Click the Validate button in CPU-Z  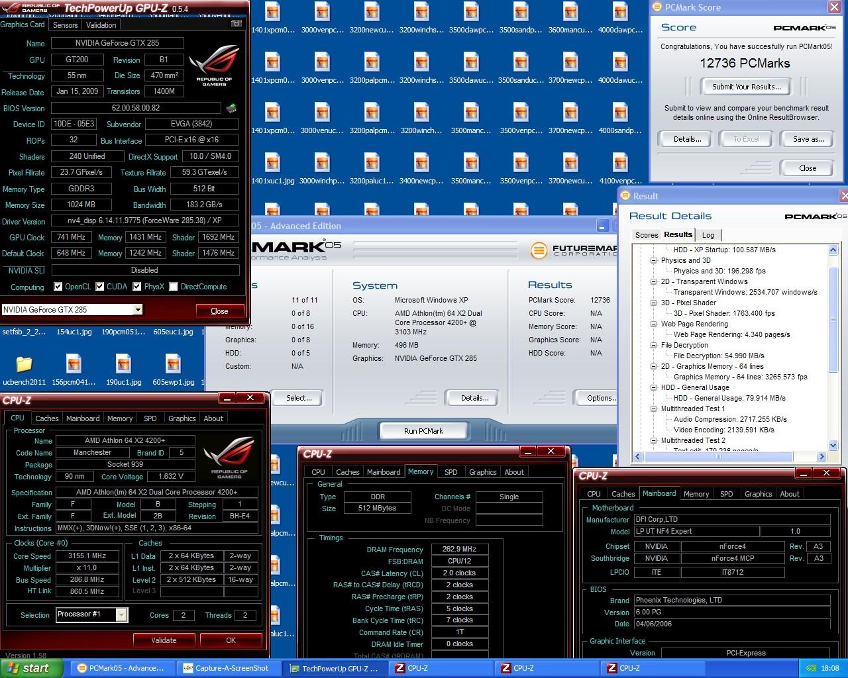coord(164,640)
